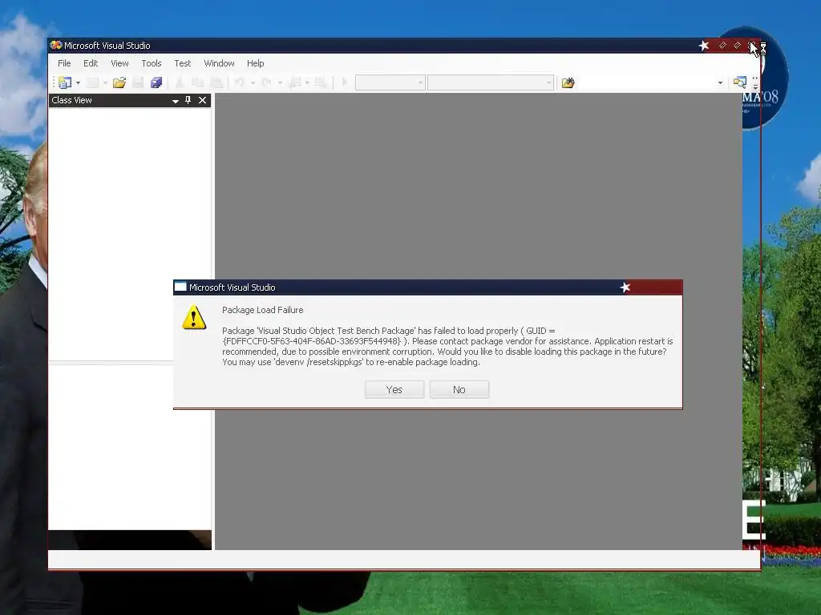The width and height of the screenshot is (821, 615).
Task: Open the Tools menu
Action: click(152, 63)
